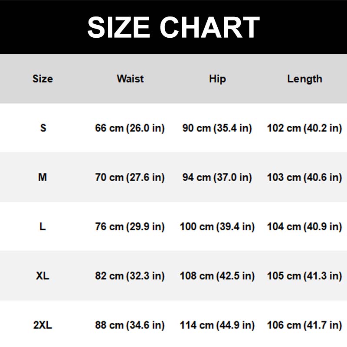Pick the 2XL size row label

coord(43,325)
